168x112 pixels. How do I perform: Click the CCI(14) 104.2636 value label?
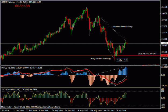[30, 90]
